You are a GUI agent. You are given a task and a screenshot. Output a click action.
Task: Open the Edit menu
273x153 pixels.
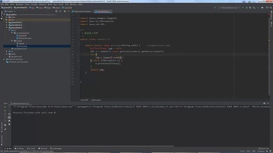pyautogui.click(x=7, y=4)
